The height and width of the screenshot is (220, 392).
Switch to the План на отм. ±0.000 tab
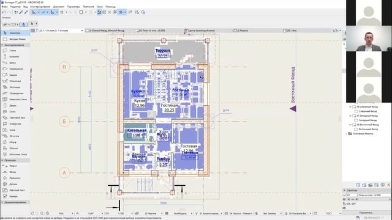[151, 31]
